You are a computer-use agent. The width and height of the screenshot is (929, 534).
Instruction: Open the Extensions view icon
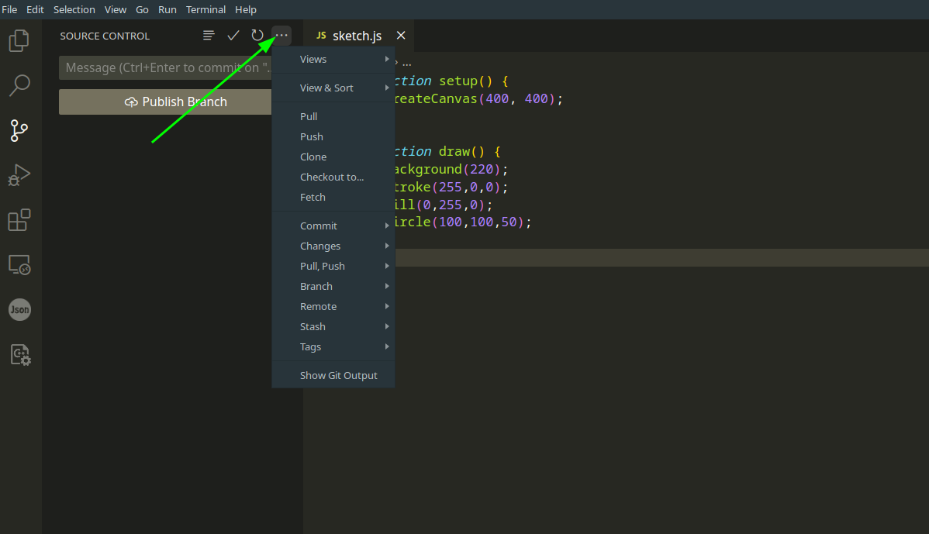coord(19,220)
